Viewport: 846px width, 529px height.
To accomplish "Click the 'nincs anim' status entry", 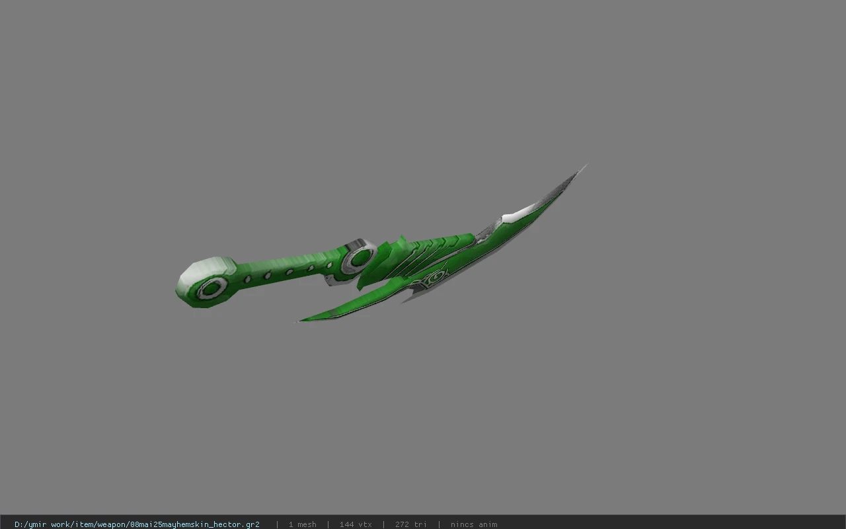I will (x=474, y=524).
